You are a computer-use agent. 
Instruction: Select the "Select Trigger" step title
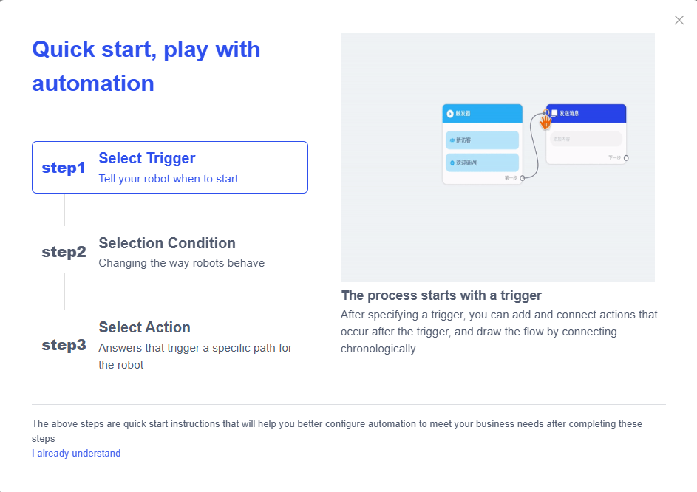coord(147,158)
